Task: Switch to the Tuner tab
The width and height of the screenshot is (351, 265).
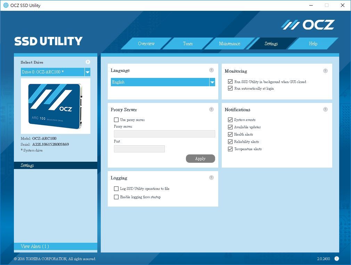Action: point(188,43)
